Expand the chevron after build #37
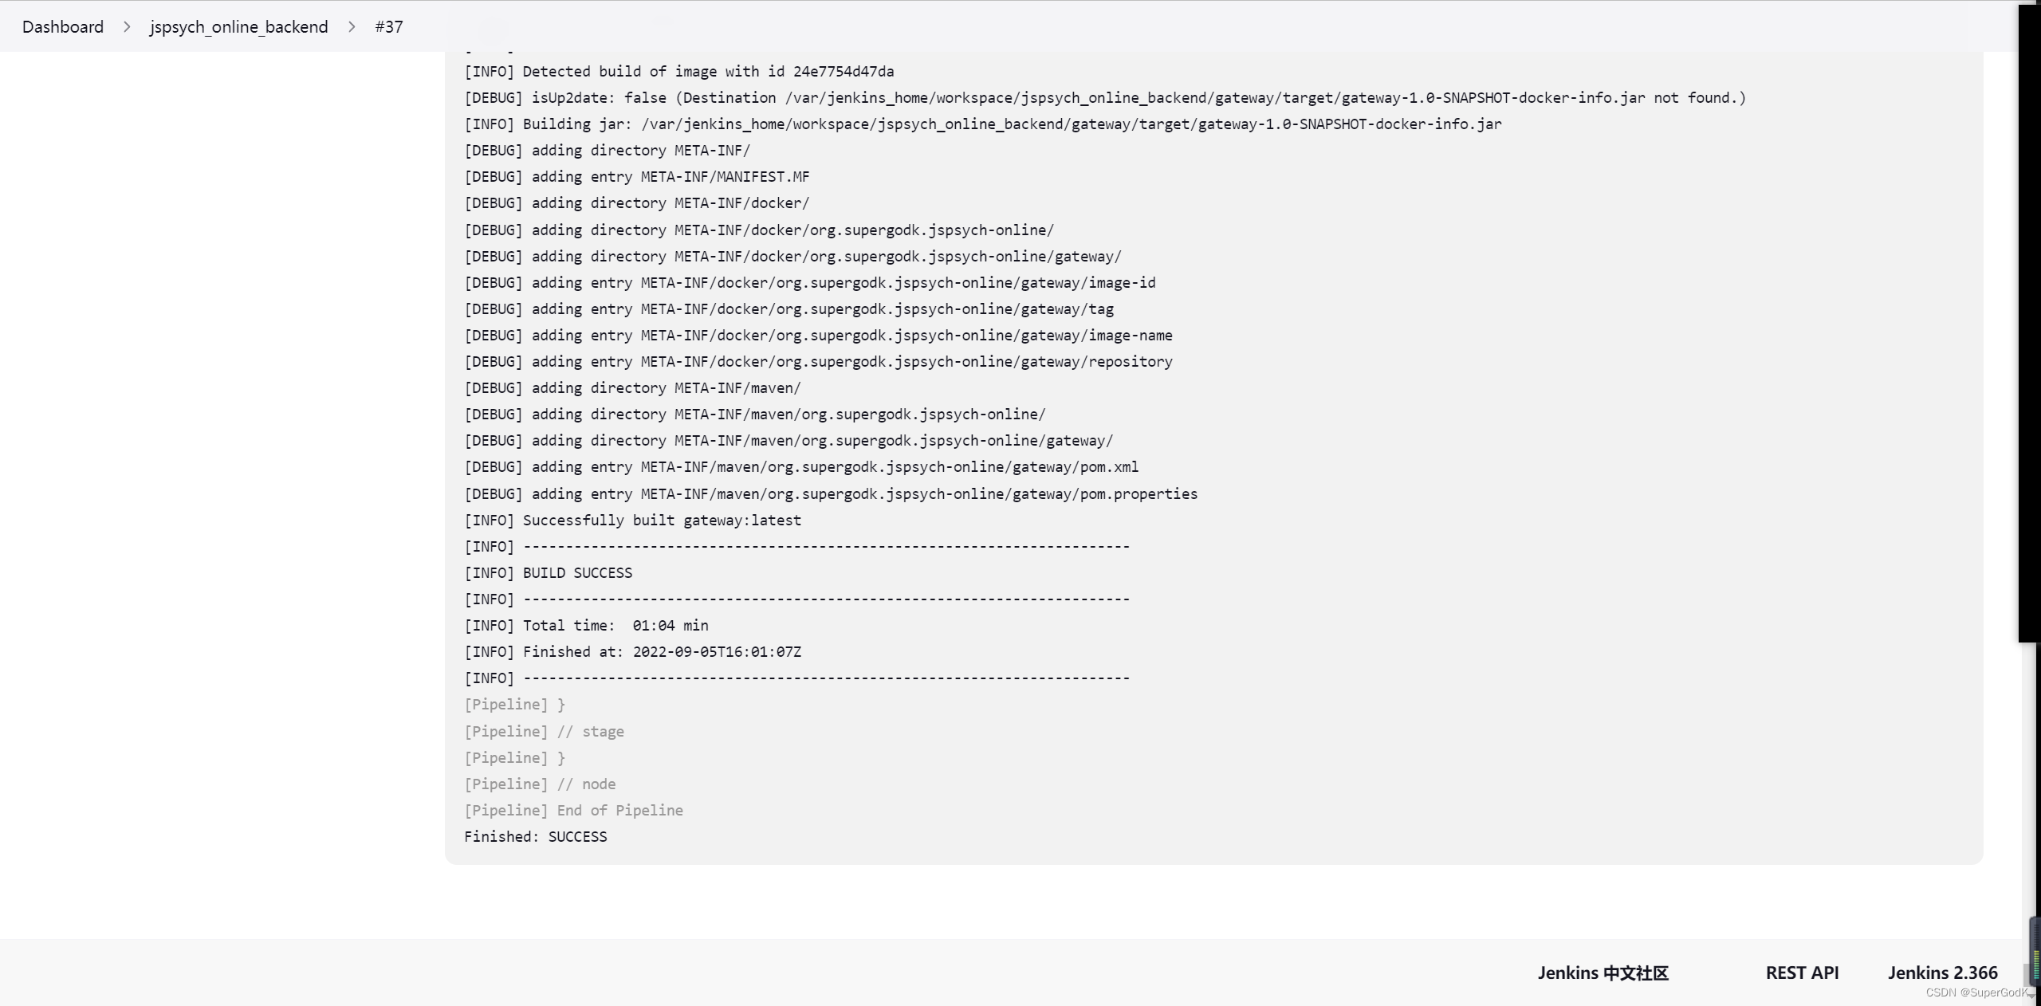 click(x=422, y=26)
